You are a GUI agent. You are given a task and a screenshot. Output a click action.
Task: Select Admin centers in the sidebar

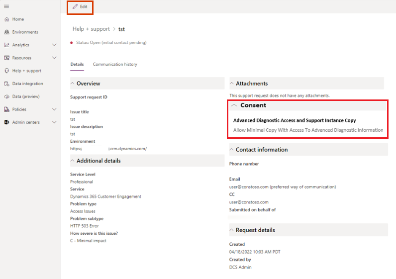click(x=26, y=122)
